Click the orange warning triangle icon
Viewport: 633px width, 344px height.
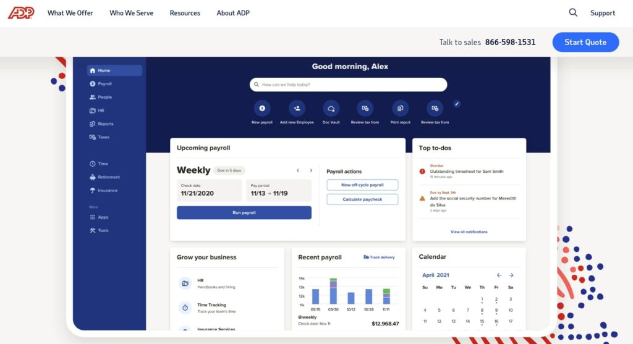[x=422, y=198]
